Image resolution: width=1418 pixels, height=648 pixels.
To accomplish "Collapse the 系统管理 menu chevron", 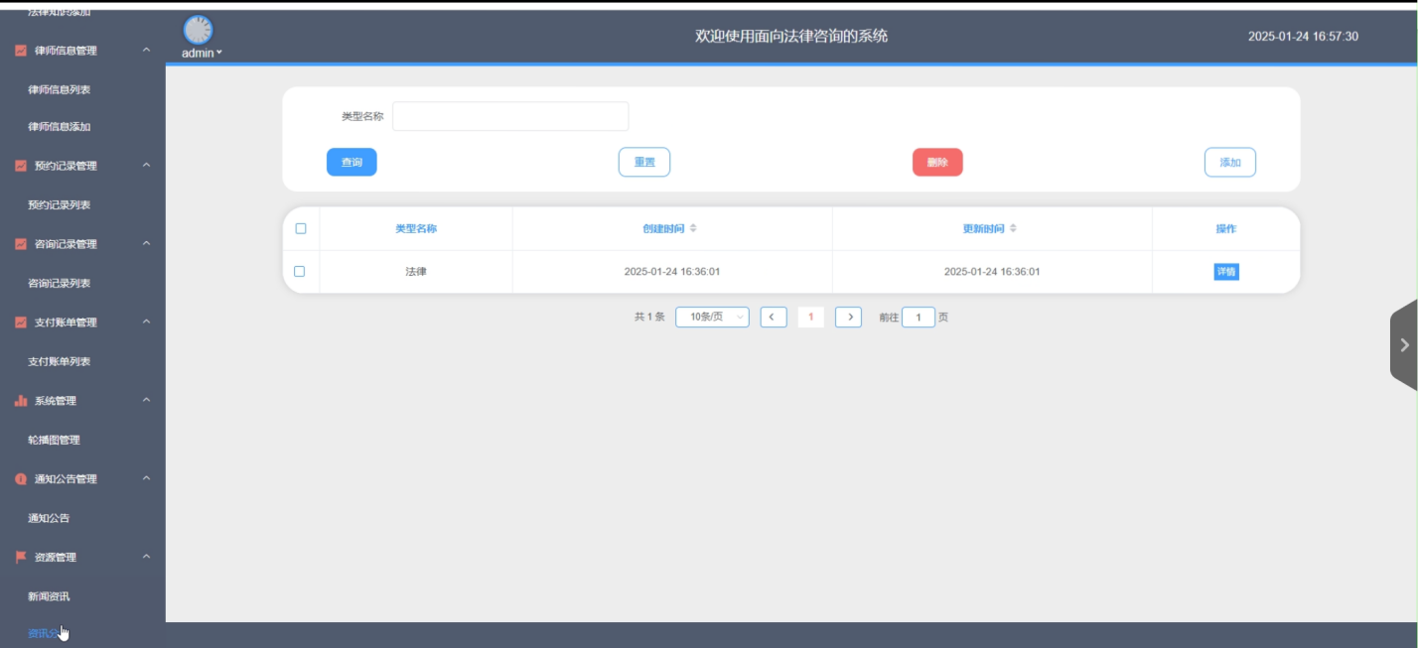I will click(146, 400).
